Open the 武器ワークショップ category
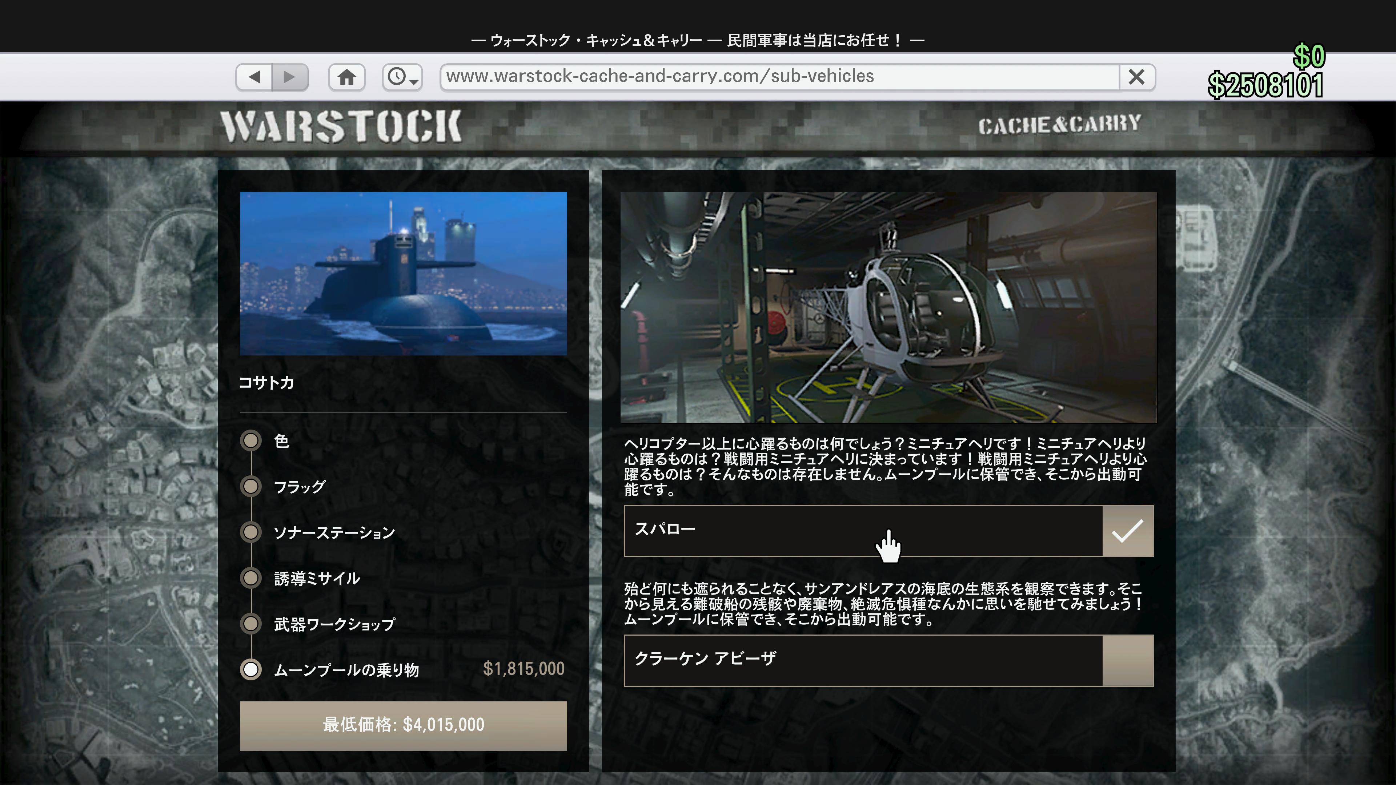The width and height of the screenshot is (1396, 785). pos(334,624)
